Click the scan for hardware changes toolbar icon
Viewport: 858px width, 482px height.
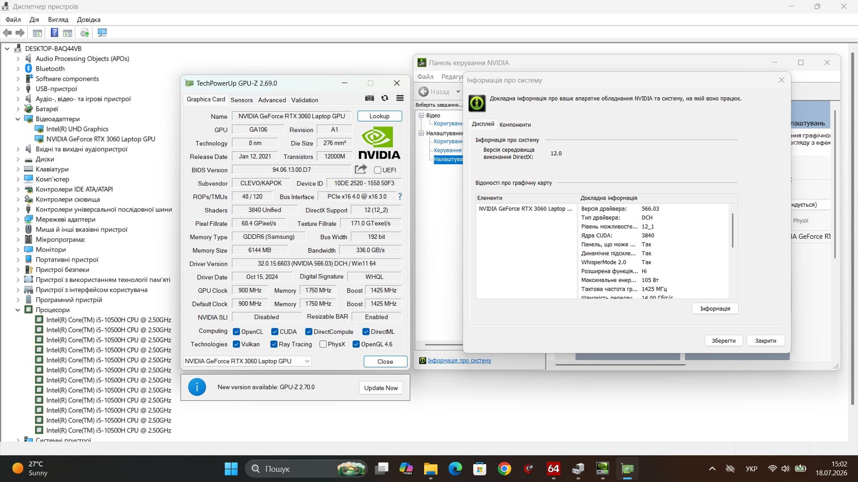click(x=102, y=33)
